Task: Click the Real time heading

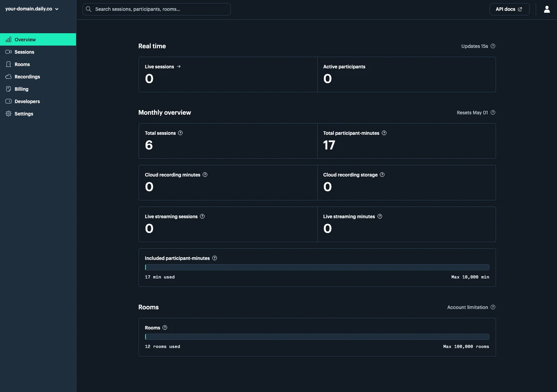Action: 152,46
